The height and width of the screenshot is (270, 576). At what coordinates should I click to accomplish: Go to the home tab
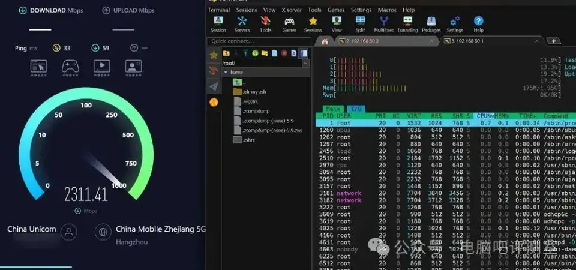tap(325, 41)
